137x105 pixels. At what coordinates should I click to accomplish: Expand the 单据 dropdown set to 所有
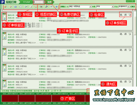(105, 7)
